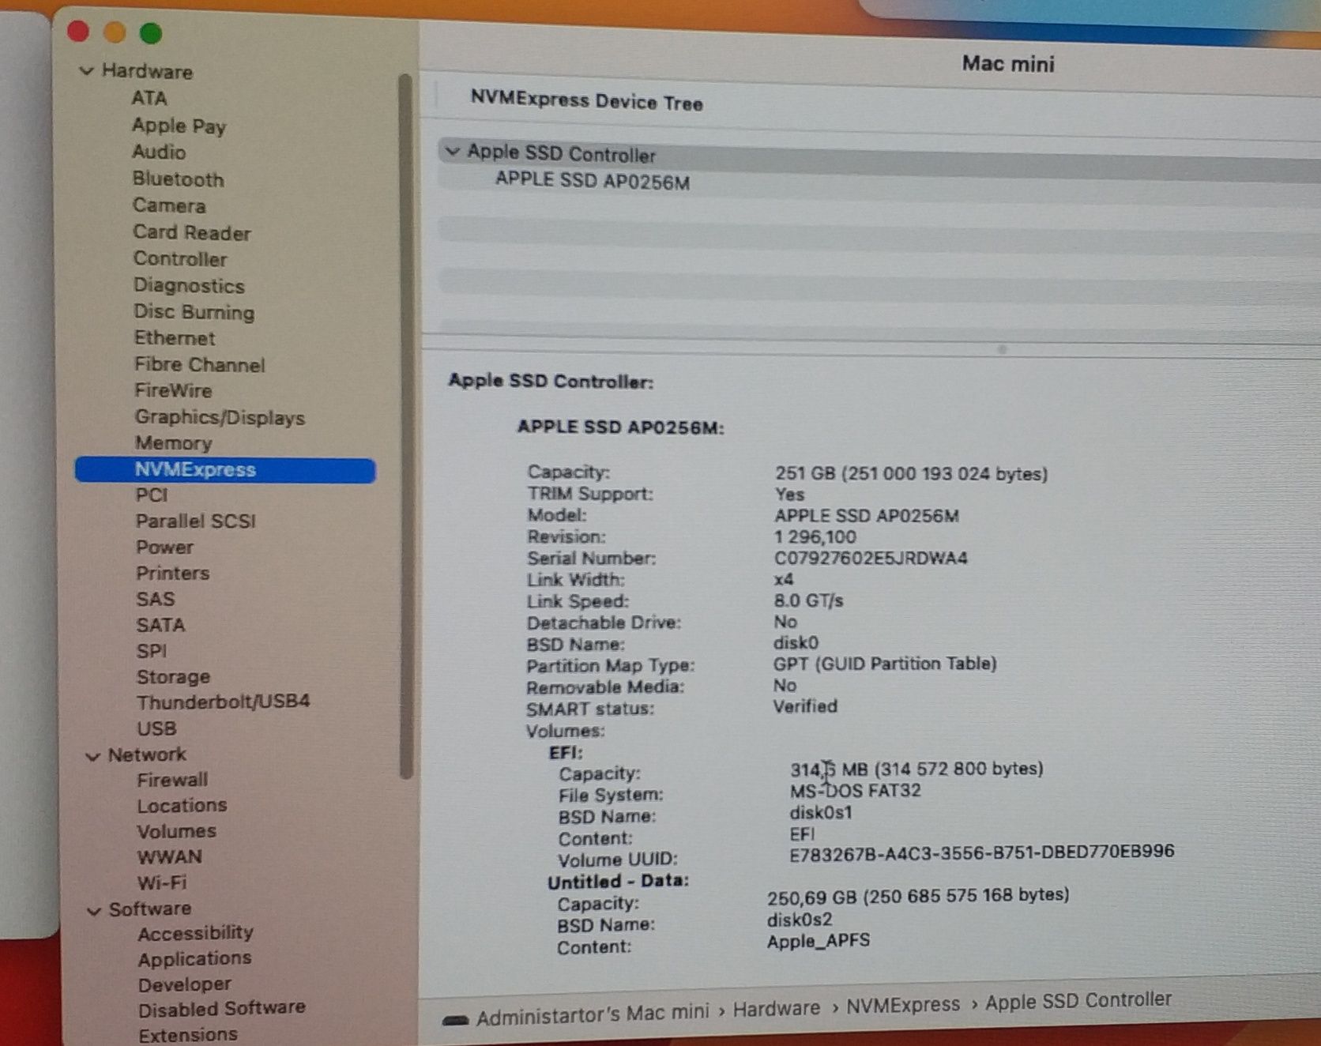Viewport: 1321px width, 1046px height.
Task: Select Printers in the sidebar
Action: point(172,573)
